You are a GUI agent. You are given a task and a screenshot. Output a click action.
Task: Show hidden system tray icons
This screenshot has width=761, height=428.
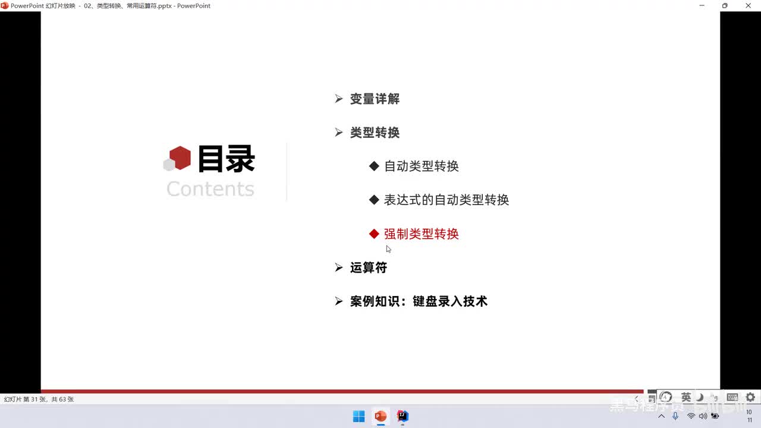click(x=661, y=416)
